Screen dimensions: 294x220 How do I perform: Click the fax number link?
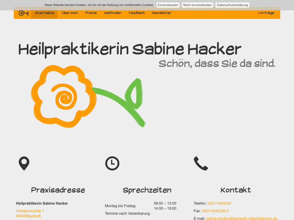point(215,211)
